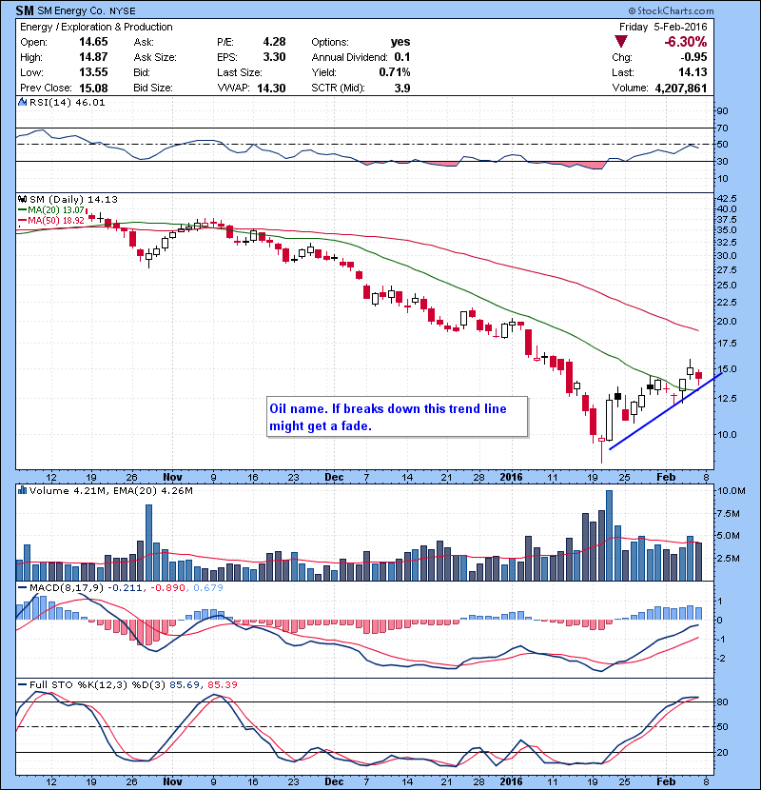
Task: Click the 10.0M volume scale label
Action: [x=732, y=490]
